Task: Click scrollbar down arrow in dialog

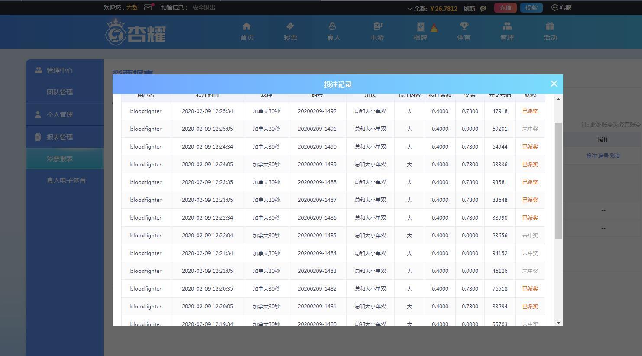Action: [x=558, y=322]
